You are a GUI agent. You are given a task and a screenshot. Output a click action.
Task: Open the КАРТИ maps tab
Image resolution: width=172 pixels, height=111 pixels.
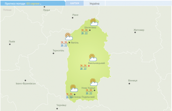pyautogui.click(x=75, y=3)
